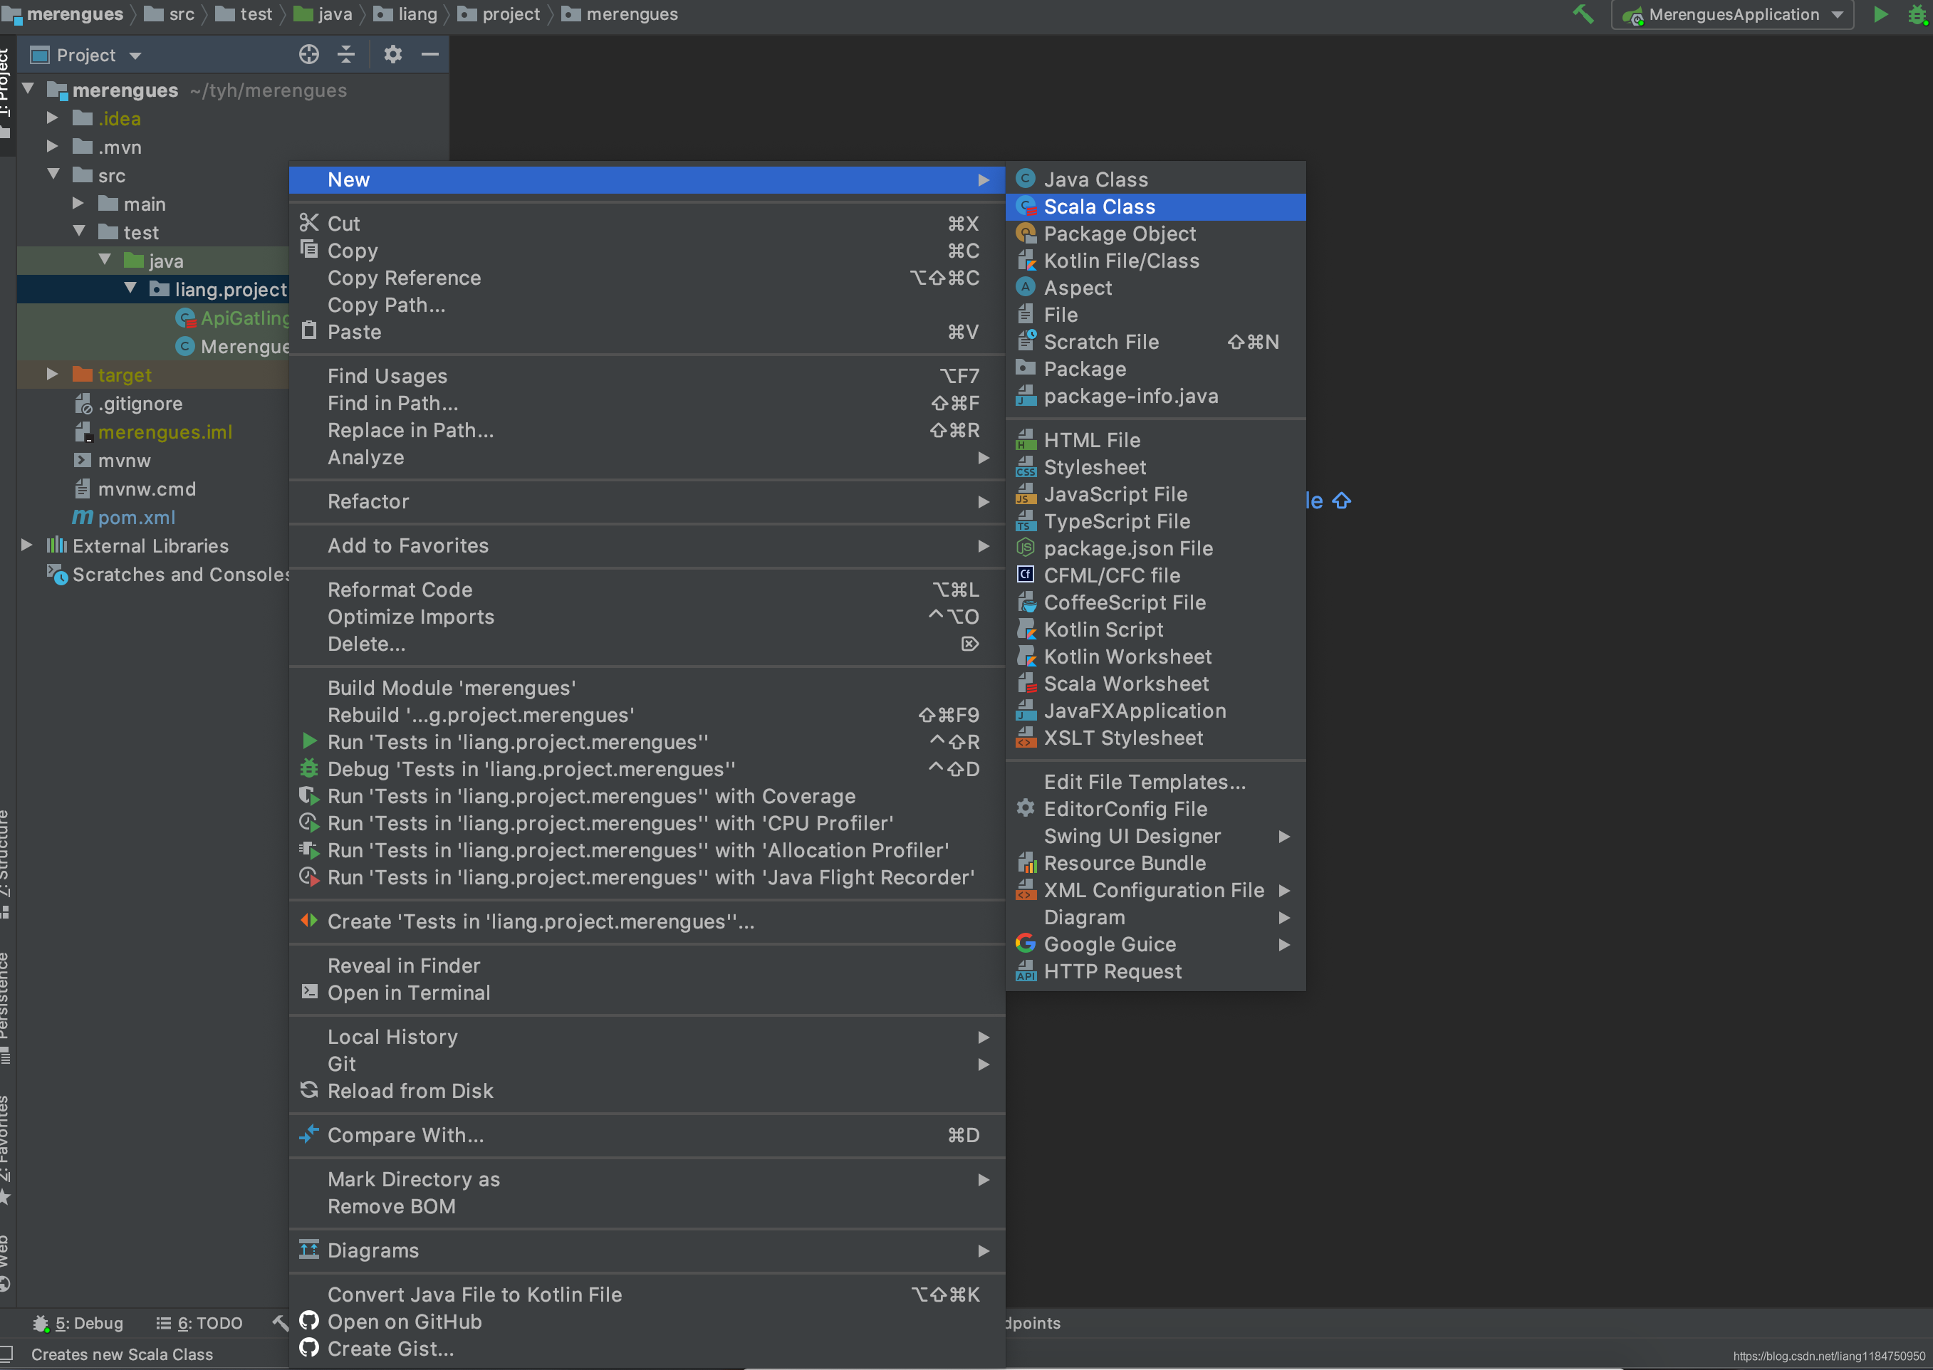The image size is (1933, 1370).
Task: Click the Build project hammer icon
Action: tap(1583, 14)
